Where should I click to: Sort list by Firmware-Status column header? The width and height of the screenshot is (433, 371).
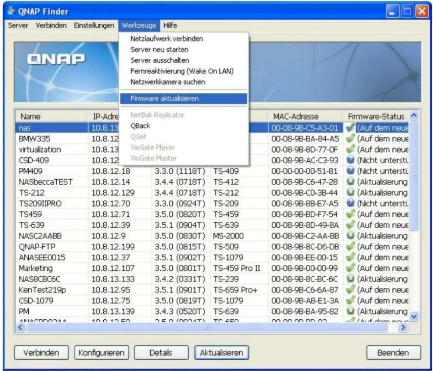pyautogui.click(x=376, y=116)
